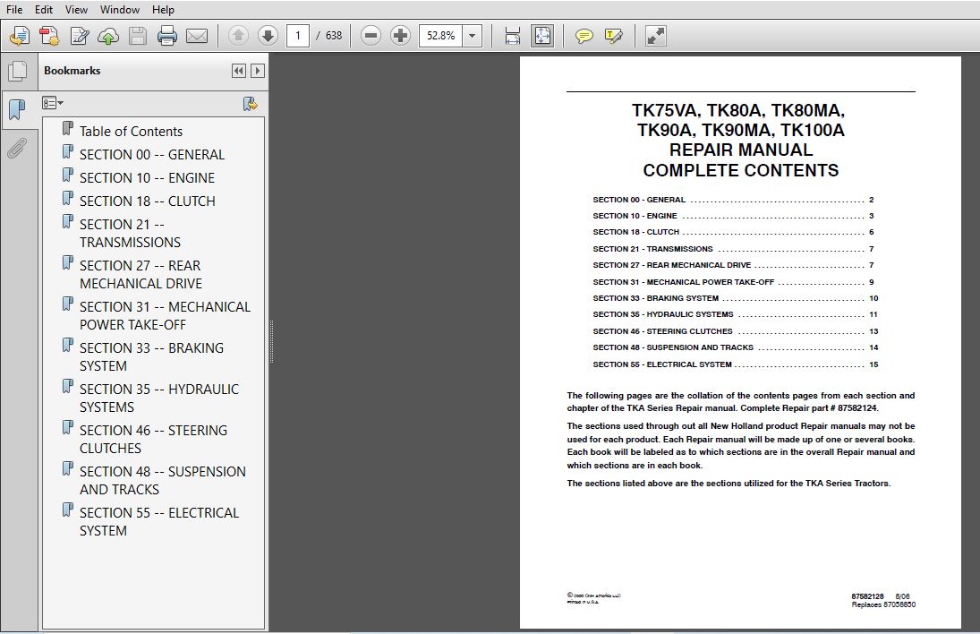This screenshot has width=980, height=634.
Task: Open bookmark SECTION 10 -- ENGINE
Action: coord(147,177)
